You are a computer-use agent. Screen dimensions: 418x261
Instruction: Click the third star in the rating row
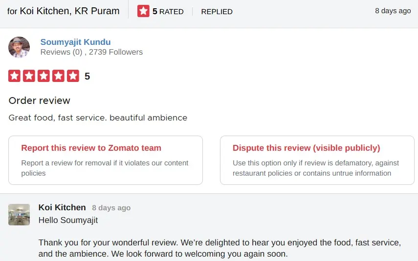(44, 76)
